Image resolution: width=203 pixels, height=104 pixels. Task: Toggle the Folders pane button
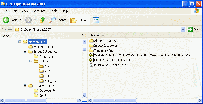(x=79, y=20)
